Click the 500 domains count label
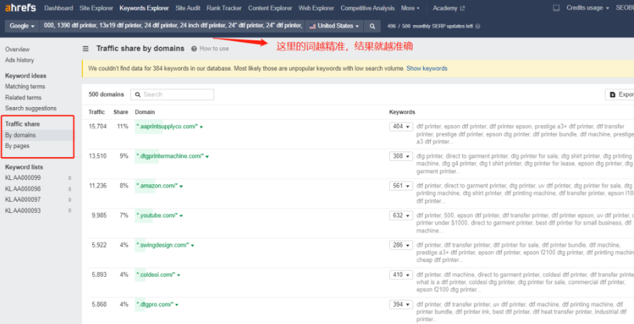The image size is (634, 324). (x=106, y=94)
